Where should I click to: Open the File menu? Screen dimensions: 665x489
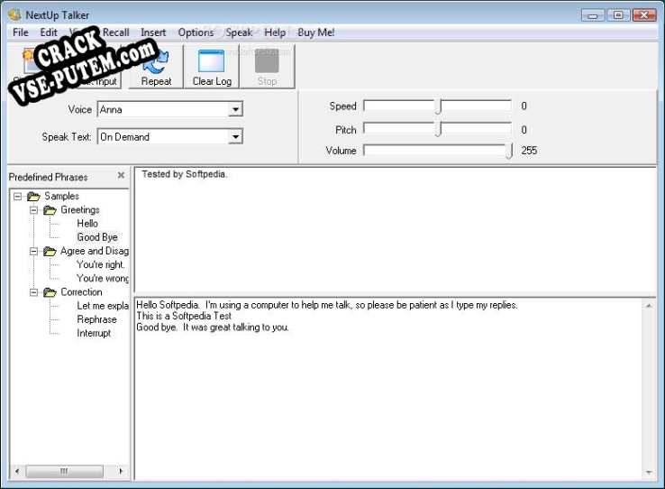(21, 32)
